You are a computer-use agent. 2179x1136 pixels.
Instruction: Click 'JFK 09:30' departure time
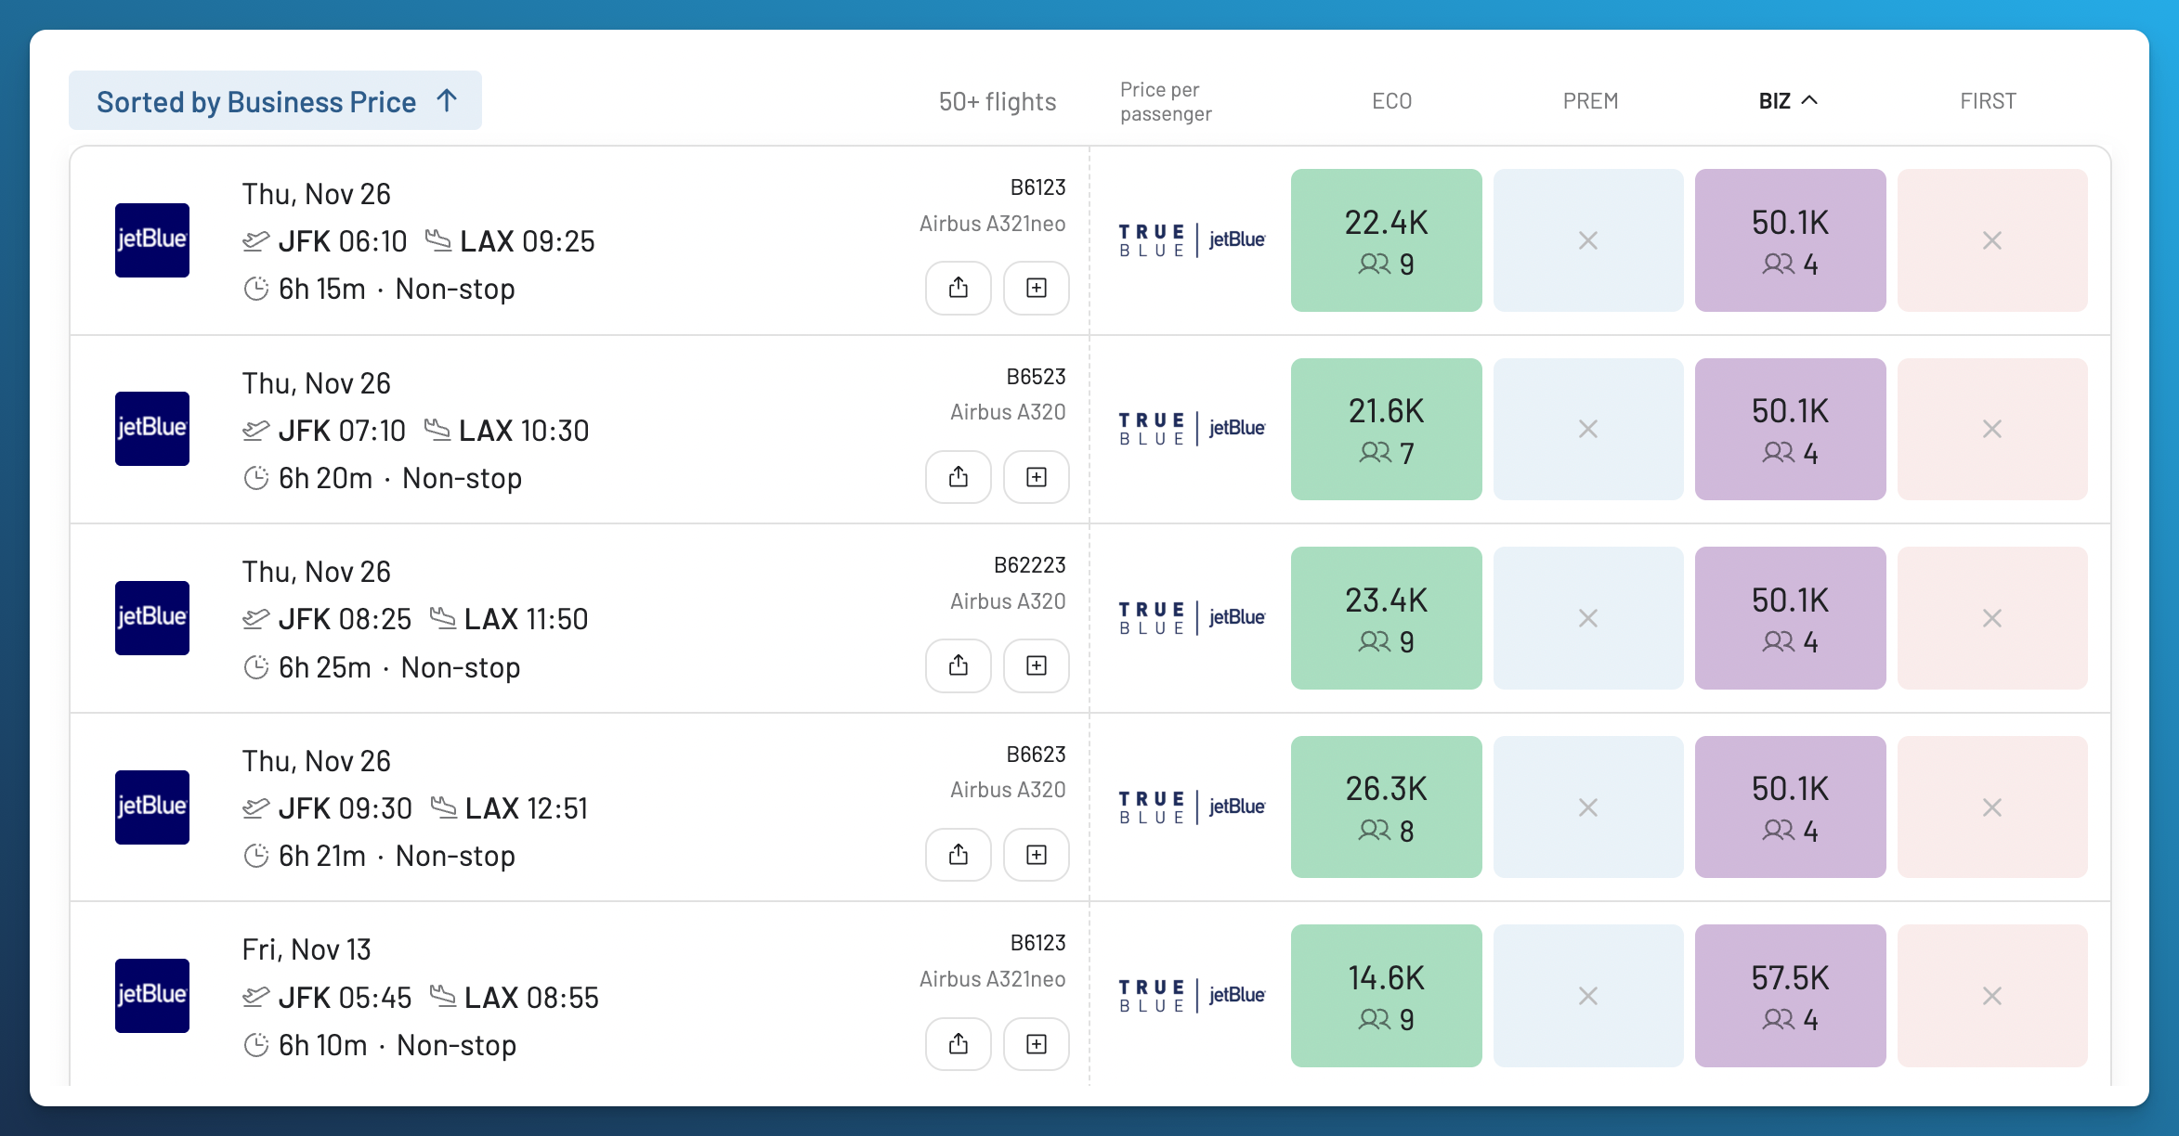coord(345,808)
